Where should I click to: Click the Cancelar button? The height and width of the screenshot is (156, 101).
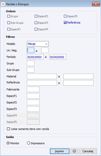click(x=88, y=151)
